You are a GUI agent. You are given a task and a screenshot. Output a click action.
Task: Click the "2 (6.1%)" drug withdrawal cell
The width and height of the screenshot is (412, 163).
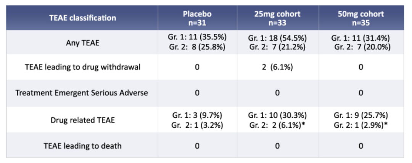277,67
